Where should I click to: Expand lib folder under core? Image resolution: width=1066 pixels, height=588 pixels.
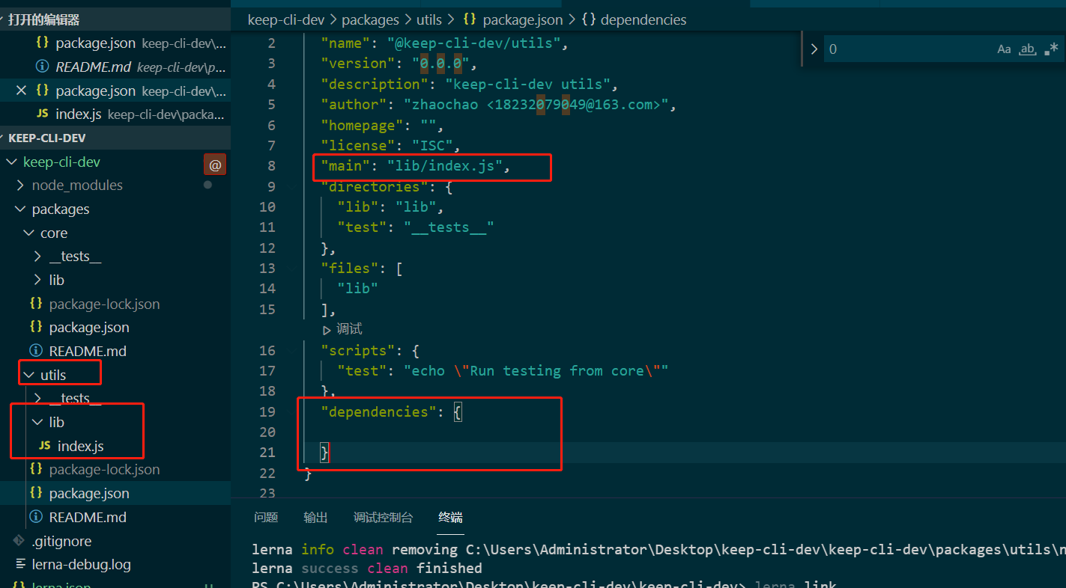click(x=37, y=280)
